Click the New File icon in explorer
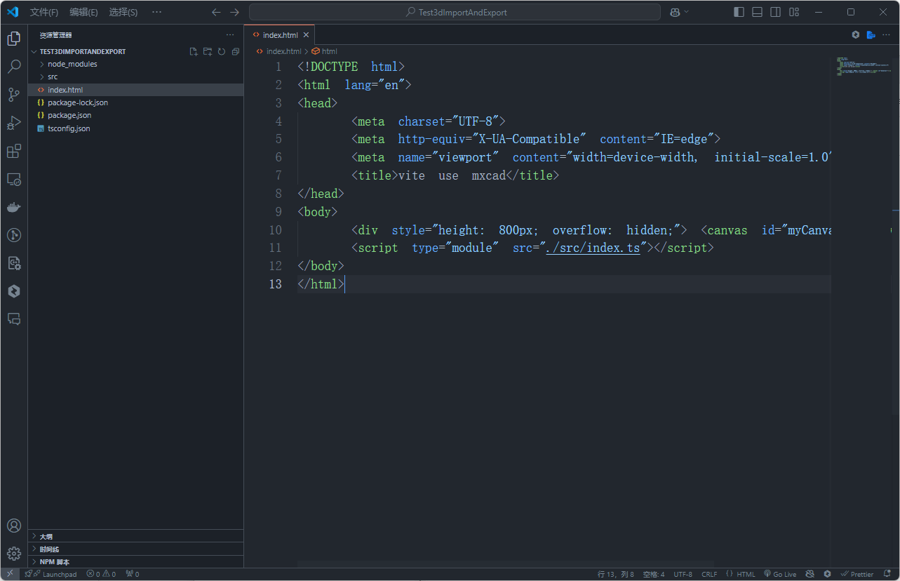The width and height of the screenshot is (900, 581). (194, 51)
